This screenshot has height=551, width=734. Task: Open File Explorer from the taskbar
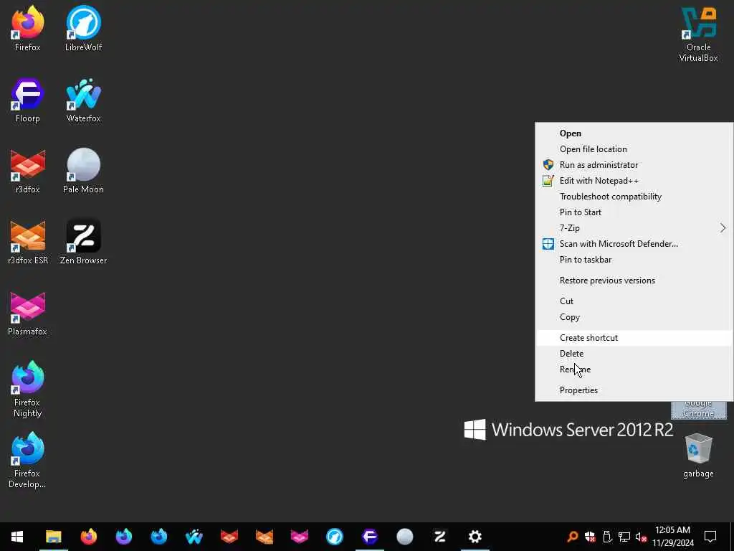53,537
